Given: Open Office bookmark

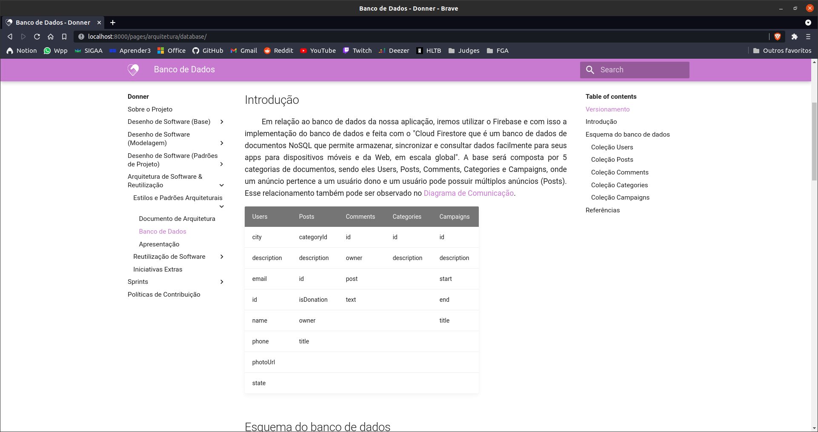Looking at the screenshot, I should [172, 51].
